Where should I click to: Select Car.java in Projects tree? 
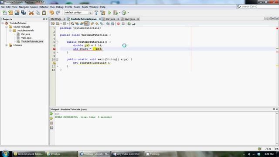[x=26, y=34]
